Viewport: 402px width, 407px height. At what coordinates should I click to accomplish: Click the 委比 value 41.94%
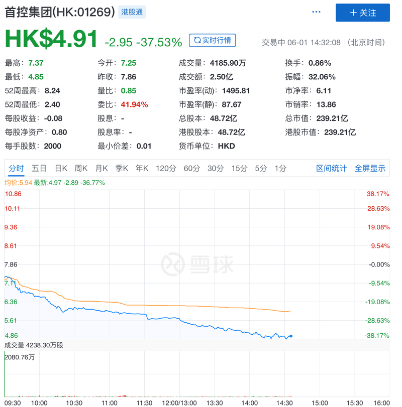click(x=134, y=104)
